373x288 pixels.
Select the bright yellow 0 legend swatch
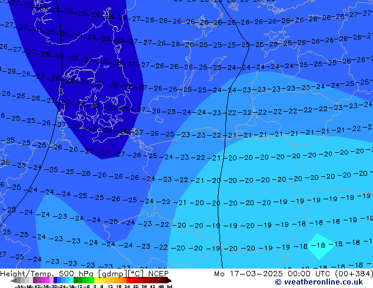pos(96,280)
